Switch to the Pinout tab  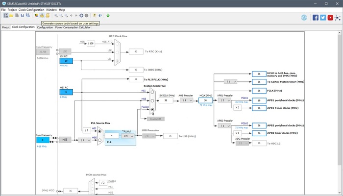pyautogui.click(x=6, y=27)
